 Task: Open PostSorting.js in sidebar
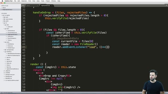tap(11, 48)
